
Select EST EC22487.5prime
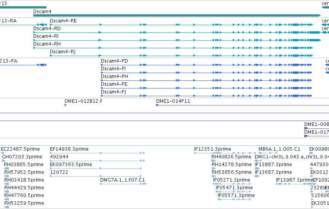[20, 149]
